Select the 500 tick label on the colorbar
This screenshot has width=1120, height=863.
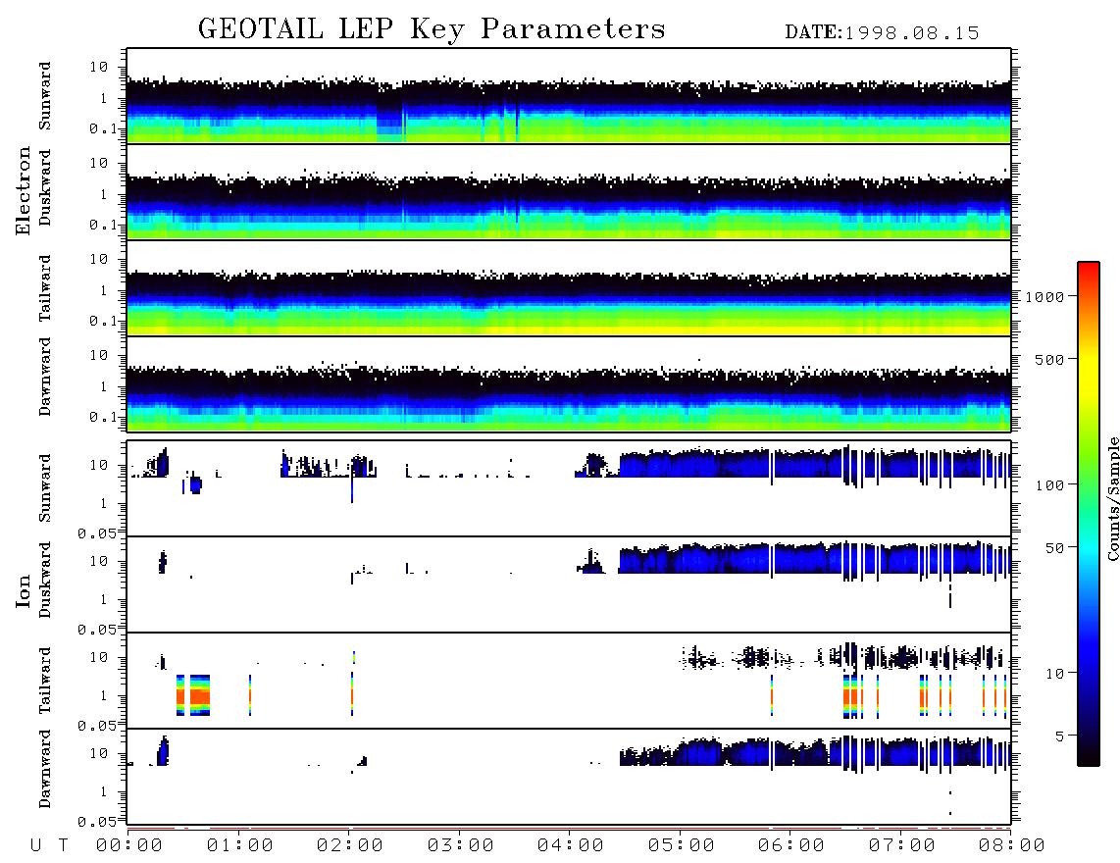[1050, 359]
